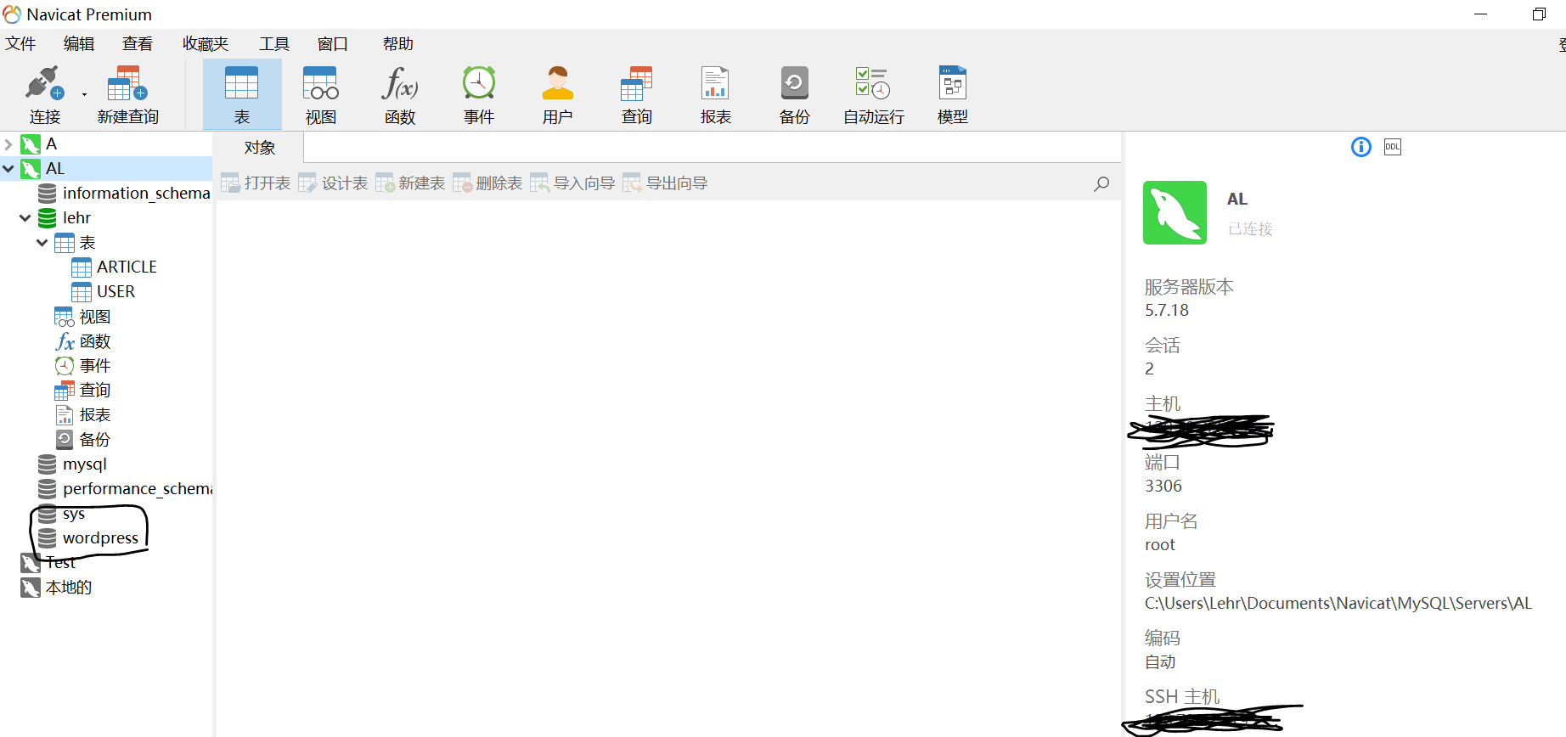This screenshot has height=737, width=1566.
Task: Click the 打开表 open table button
Action: 256,183
